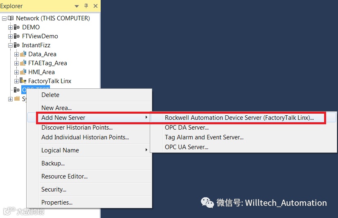This screenshot has width=338, height=218.
Task: Select the FTViewDemo tree label
Action: (x=40, y=36)
